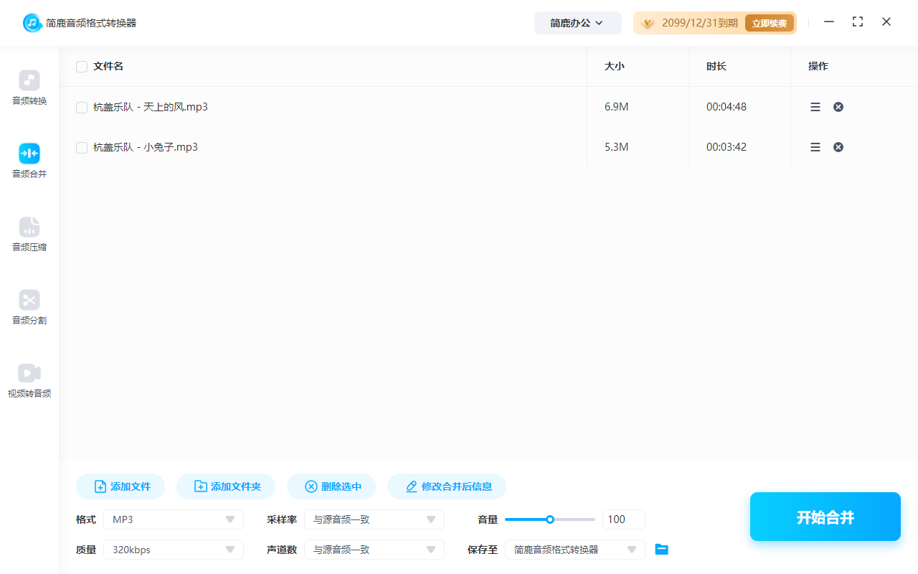Select the checkbox beside 杭盖乐队 - 小兔子.mp3

coord(81,147)
